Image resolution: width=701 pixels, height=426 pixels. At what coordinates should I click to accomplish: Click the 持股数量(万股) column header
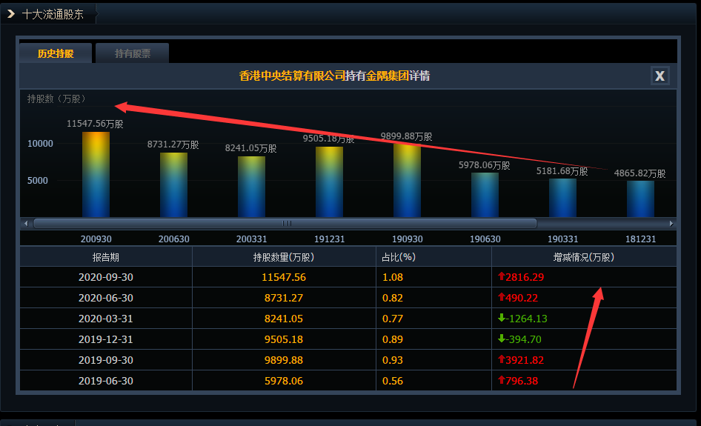[x=284, y=257]
